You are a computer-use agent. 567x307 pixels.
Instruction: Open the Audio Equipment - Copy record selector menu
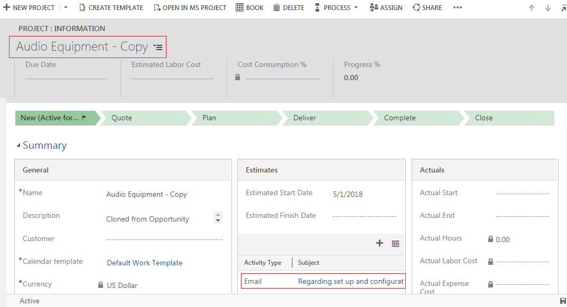coord(158,47)
